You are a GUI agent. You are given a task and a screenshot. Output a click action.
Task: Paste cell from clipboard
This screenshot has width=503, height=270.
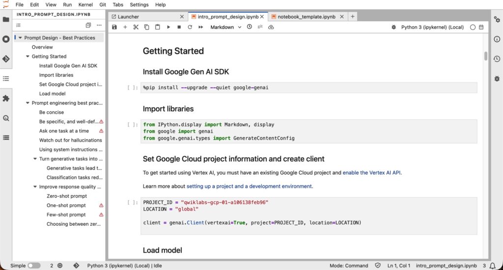coord(158,27)
